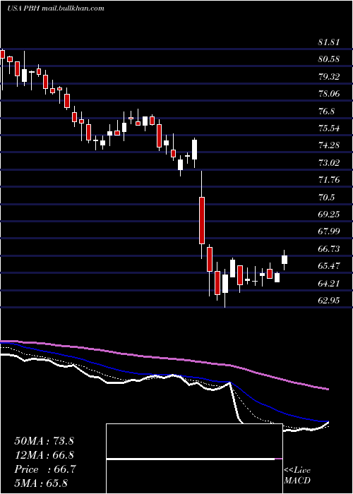Click the 67.99 price axis label
This screenshot has width=353, height=494.
(x=329, y=231)
